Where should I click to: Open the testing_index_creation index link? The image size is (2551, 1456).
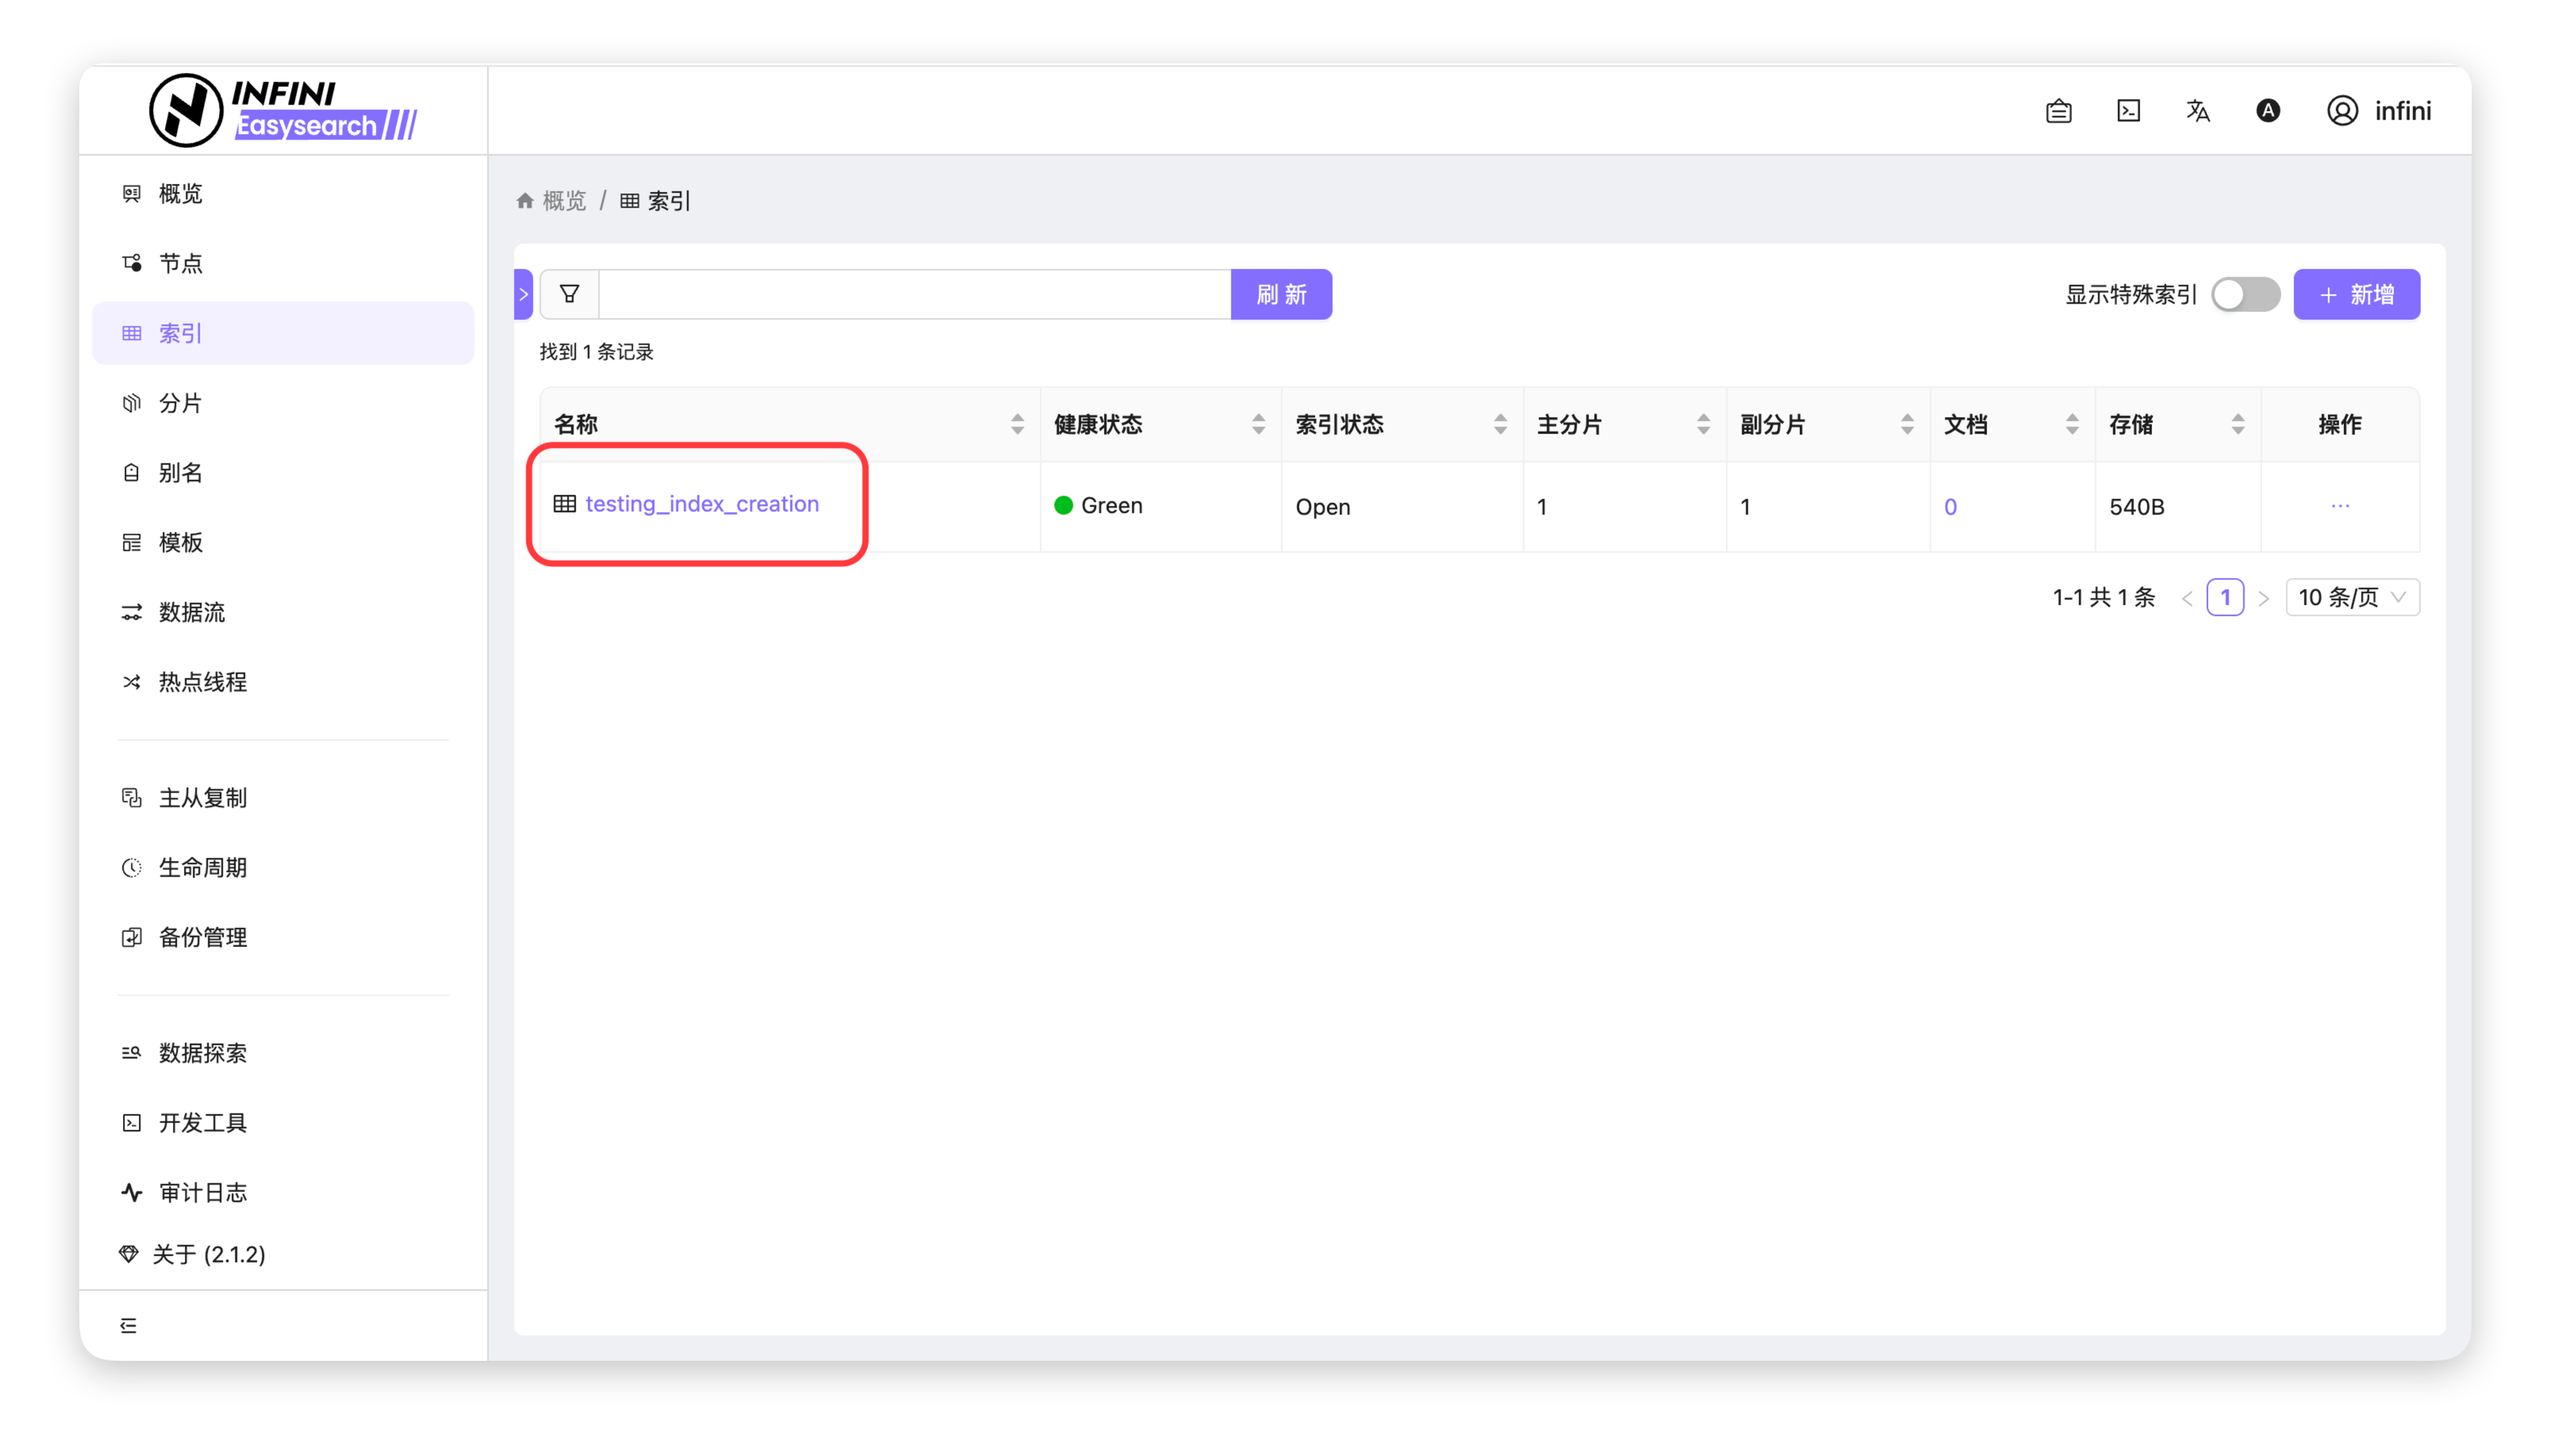point(701,504)
